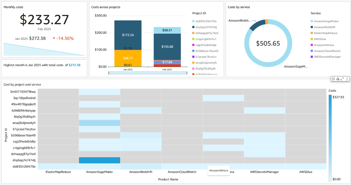Click the horizontal scrollbar under the Costs across projects chart
Image resolution: width=351 pixels, height=185 pixels.
(148, 73)
